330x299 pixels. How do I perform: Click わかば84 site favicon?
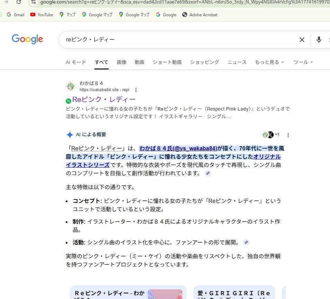click(71, 86)
